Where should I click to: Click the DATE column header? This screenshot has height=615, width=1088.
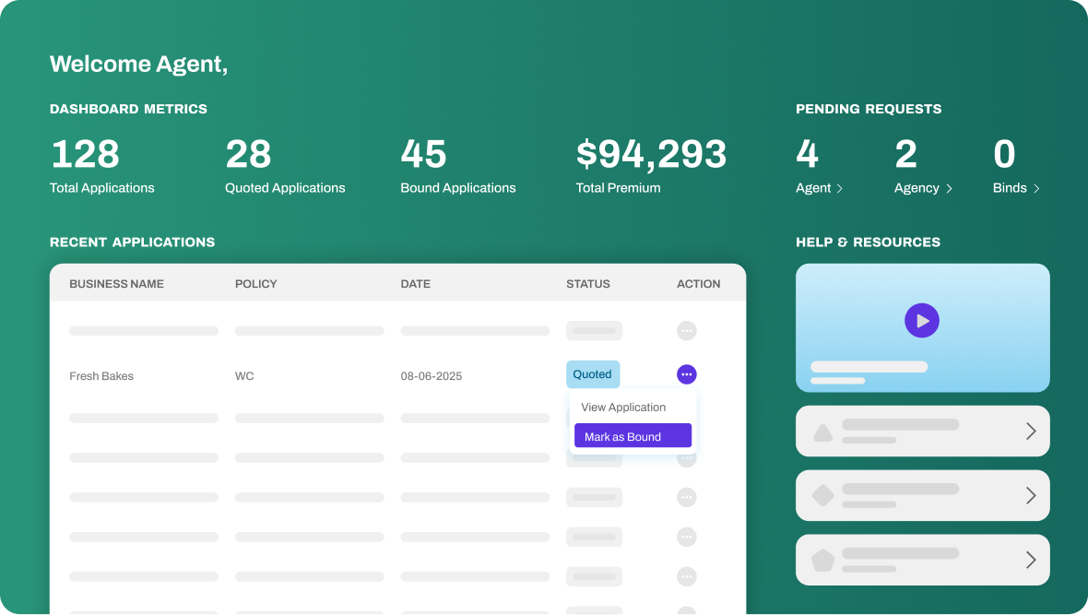(x=416, y=284)
